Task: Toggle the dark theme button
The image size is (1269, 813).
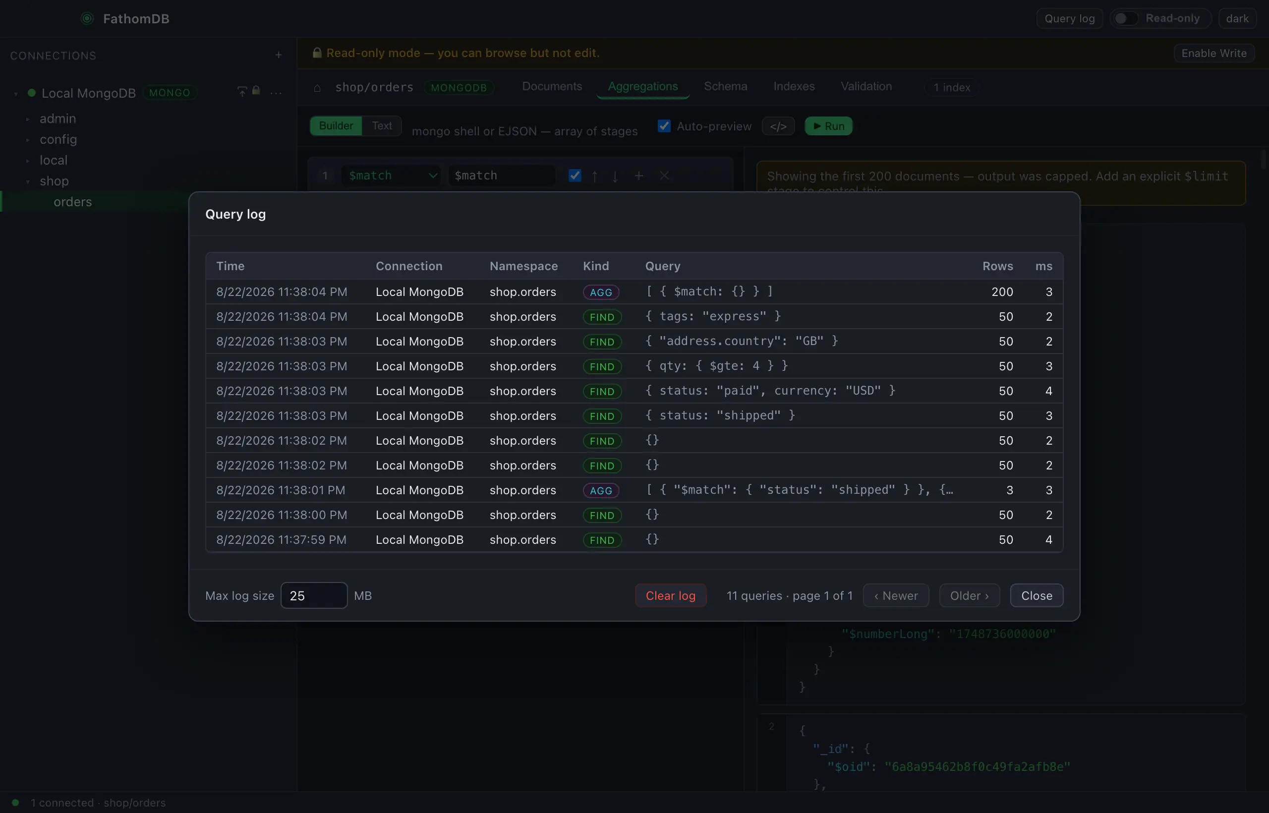Action: coord(1237,18)
